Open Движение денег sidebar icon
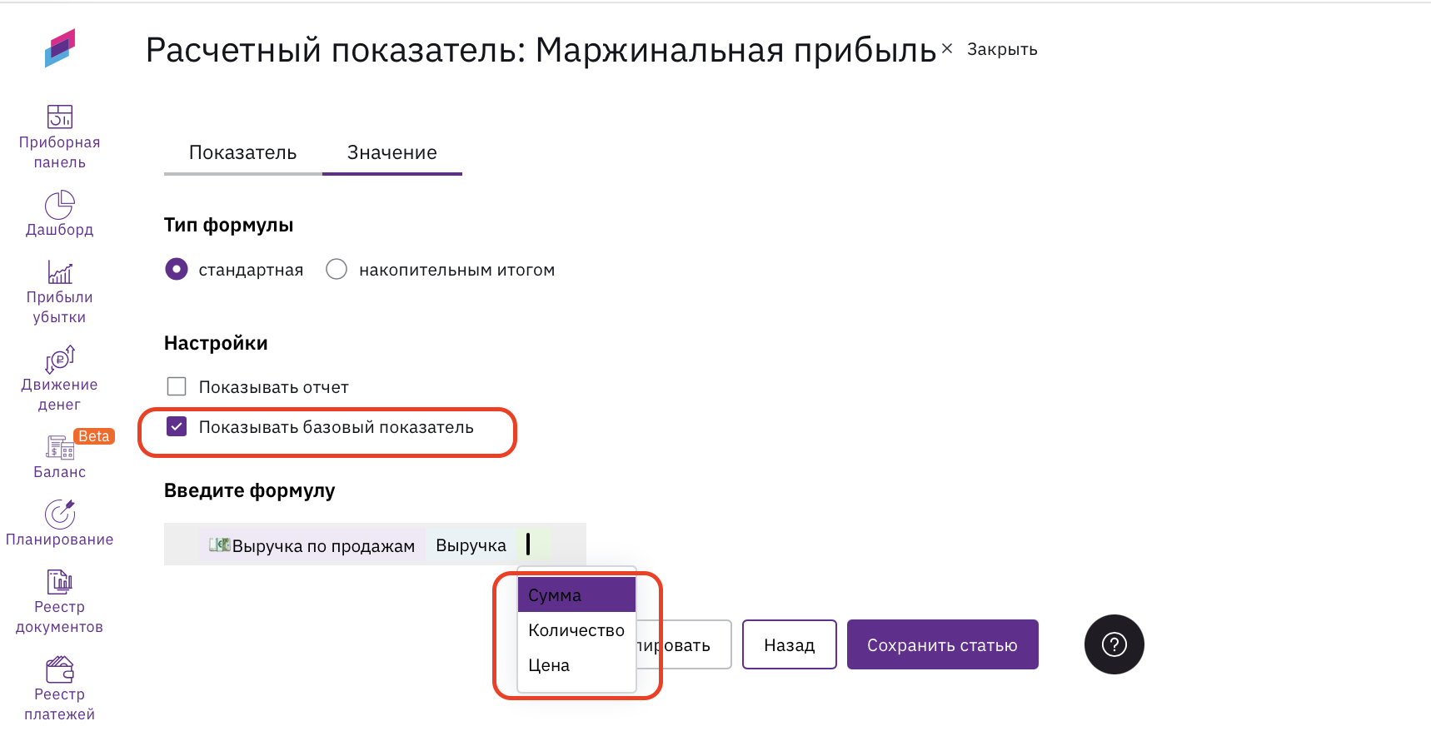The height and width of the screenshot is (741, 1431). click(59, 360)
